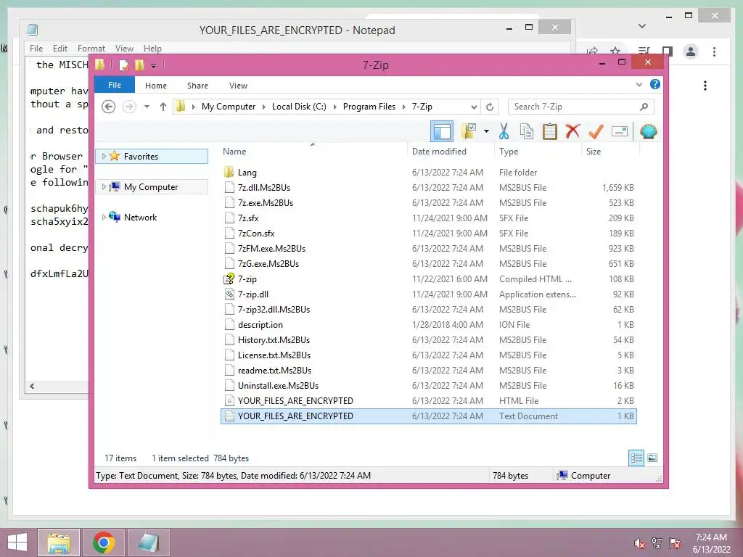This screenshot has height=557, width=743.
Task: Switch to details view icon in status bar
Action: [636, 458]
